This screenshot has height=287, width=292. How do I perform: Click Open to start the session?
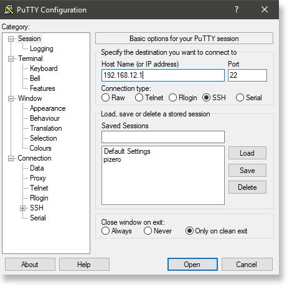[x=192, y=265]
